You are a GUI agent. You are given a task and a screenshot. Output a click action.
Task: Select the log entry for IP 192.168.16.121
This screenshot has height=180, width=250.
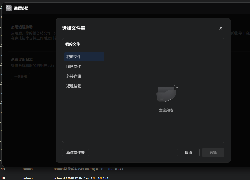click(x=81, y=178)
